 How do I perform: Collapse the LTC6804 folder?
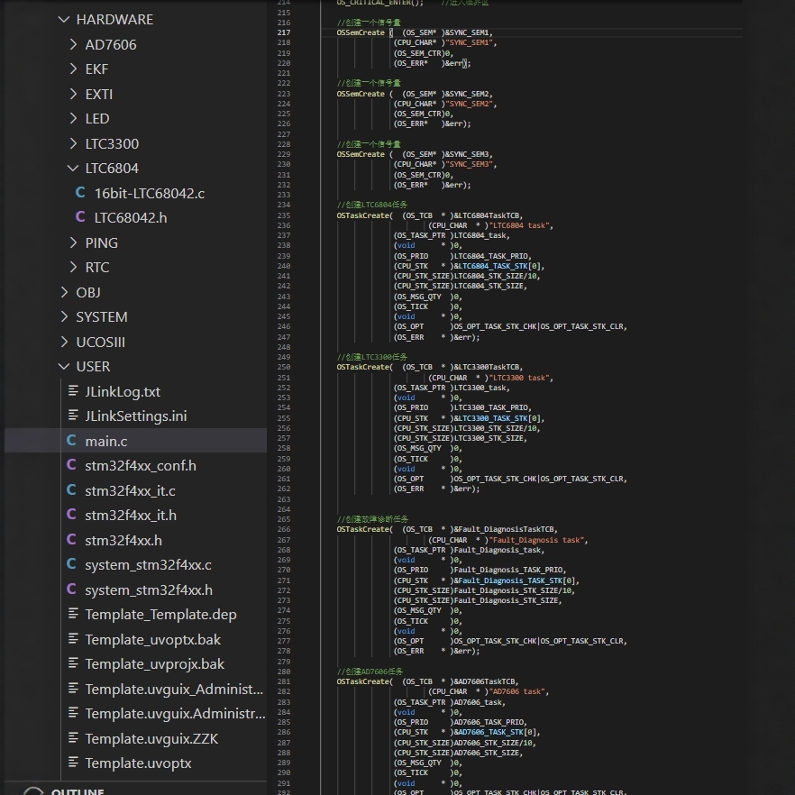(73, 168)
